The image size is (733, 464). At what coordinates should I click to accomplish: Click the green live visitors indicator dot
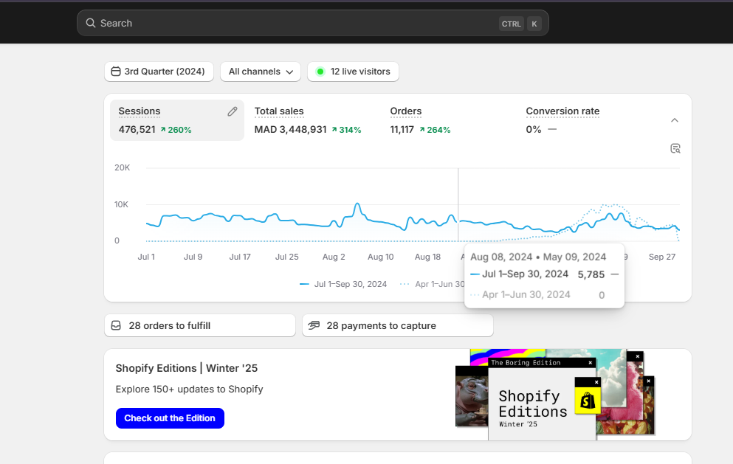(x=320, y=72)
